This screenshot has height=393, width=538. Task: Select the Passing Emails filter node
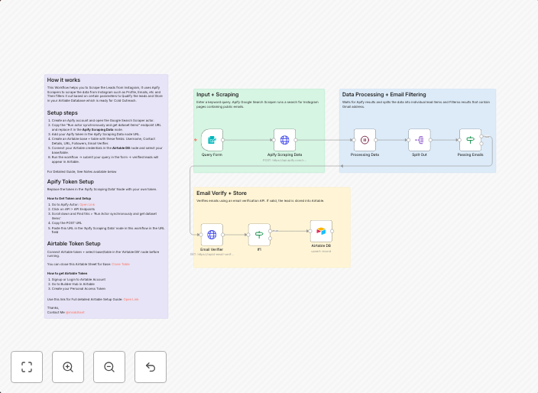pos(471,140)
